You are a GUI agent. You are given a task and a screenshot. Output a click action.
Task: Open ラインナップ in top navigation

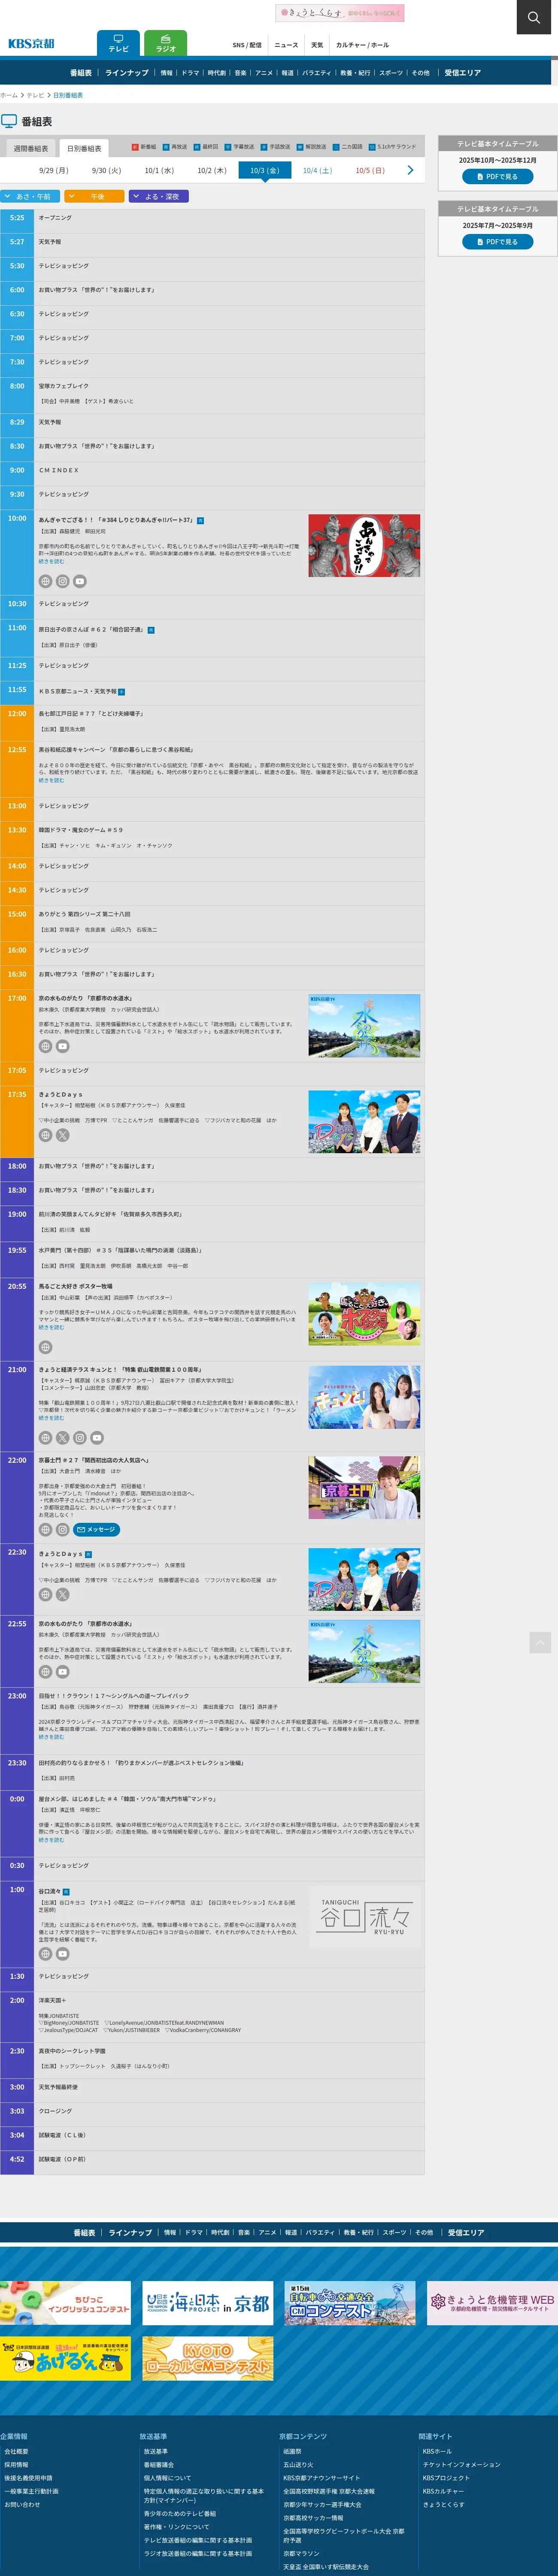pos(127,73)
